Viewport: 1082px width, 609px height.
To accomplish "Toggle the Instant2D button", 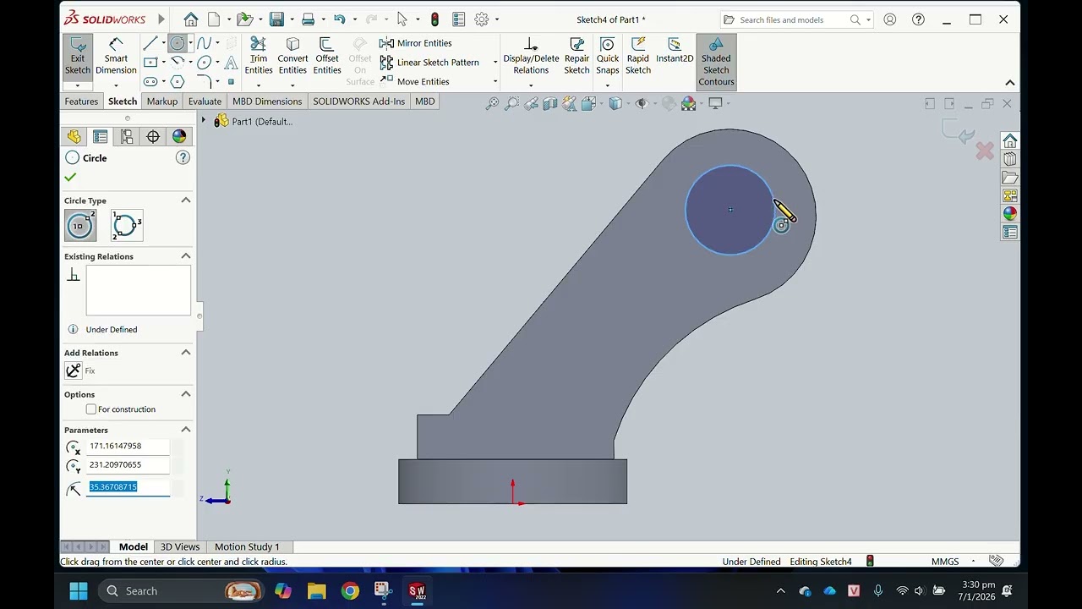I will click(675, 51).
